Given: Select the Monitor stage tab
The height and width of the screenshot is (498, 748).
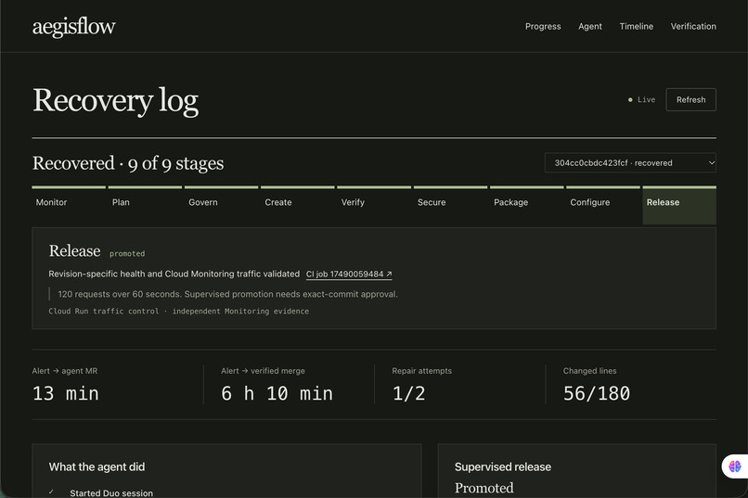Looking at the screenshot, I should tap(69, 205).
